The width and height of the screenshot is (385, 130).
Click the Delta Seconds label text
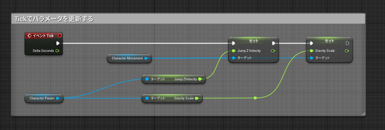tap(43, 51)
